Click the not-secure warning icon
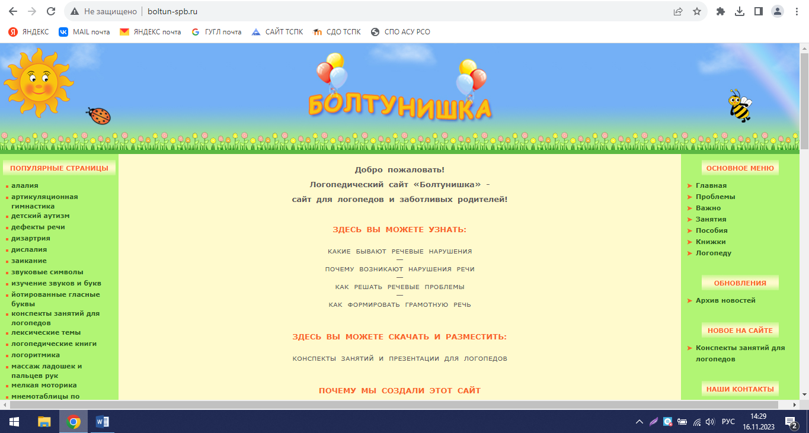 click(x=75, y=11)
